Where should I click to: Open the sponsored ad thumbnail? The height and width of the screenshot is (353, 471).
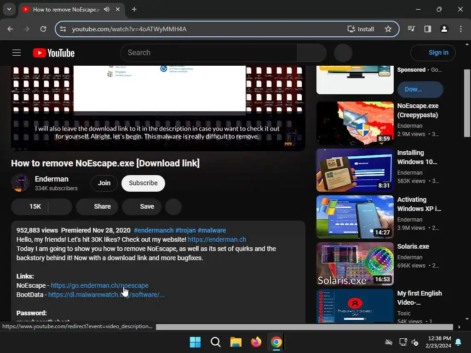tap(355, 80)
